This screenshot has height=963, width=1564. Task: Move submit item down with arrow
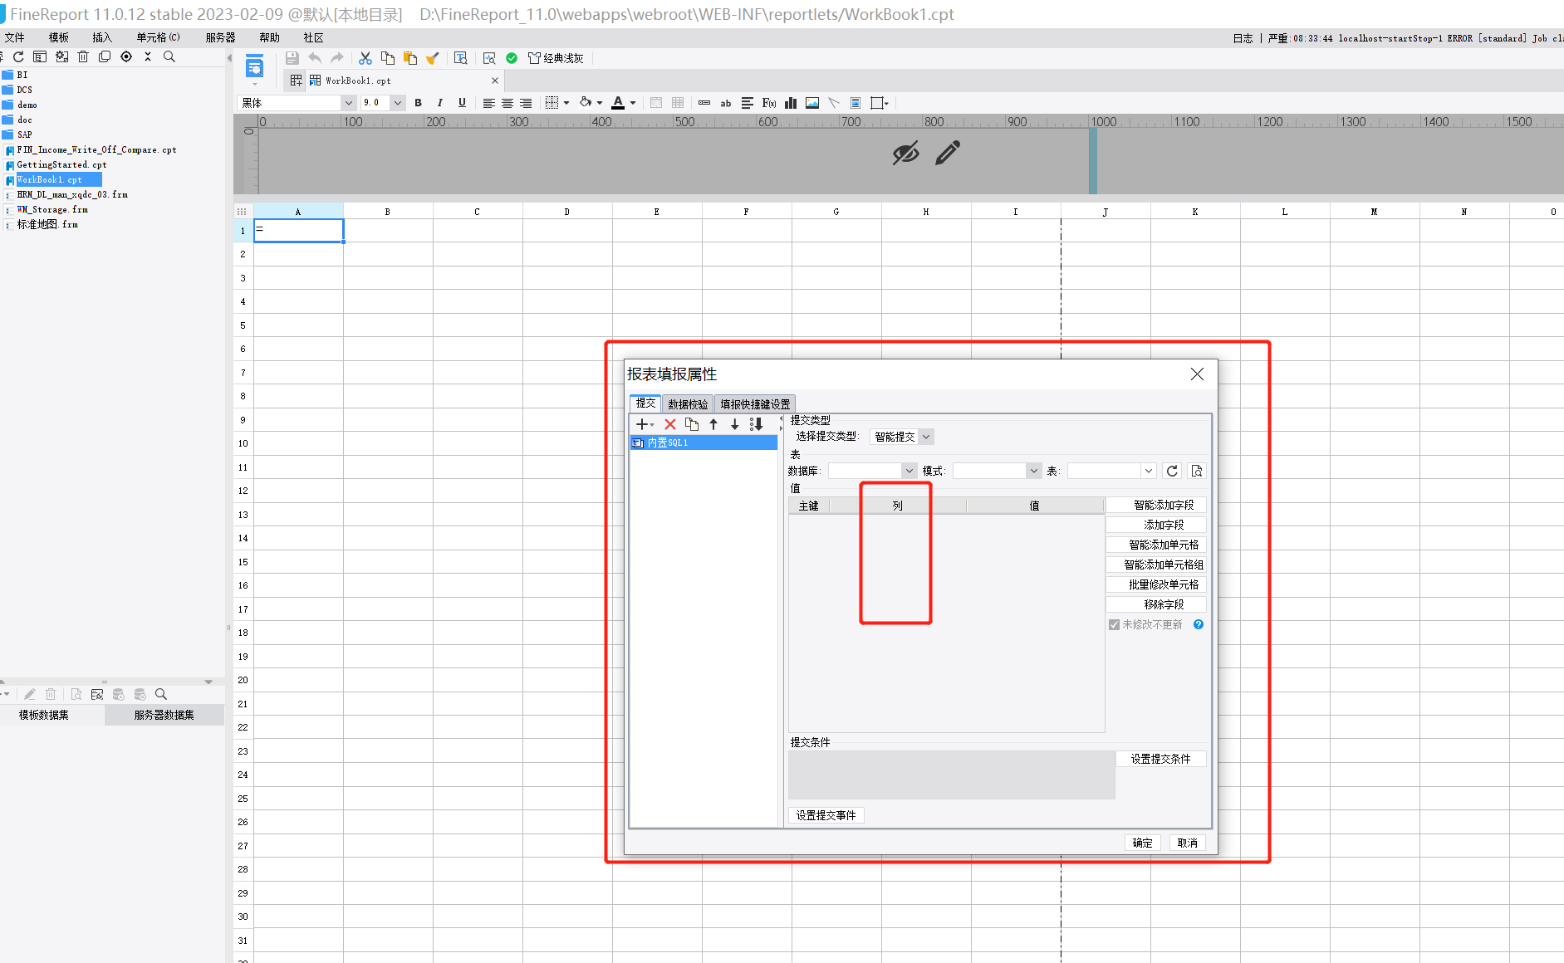pos(735,424)
